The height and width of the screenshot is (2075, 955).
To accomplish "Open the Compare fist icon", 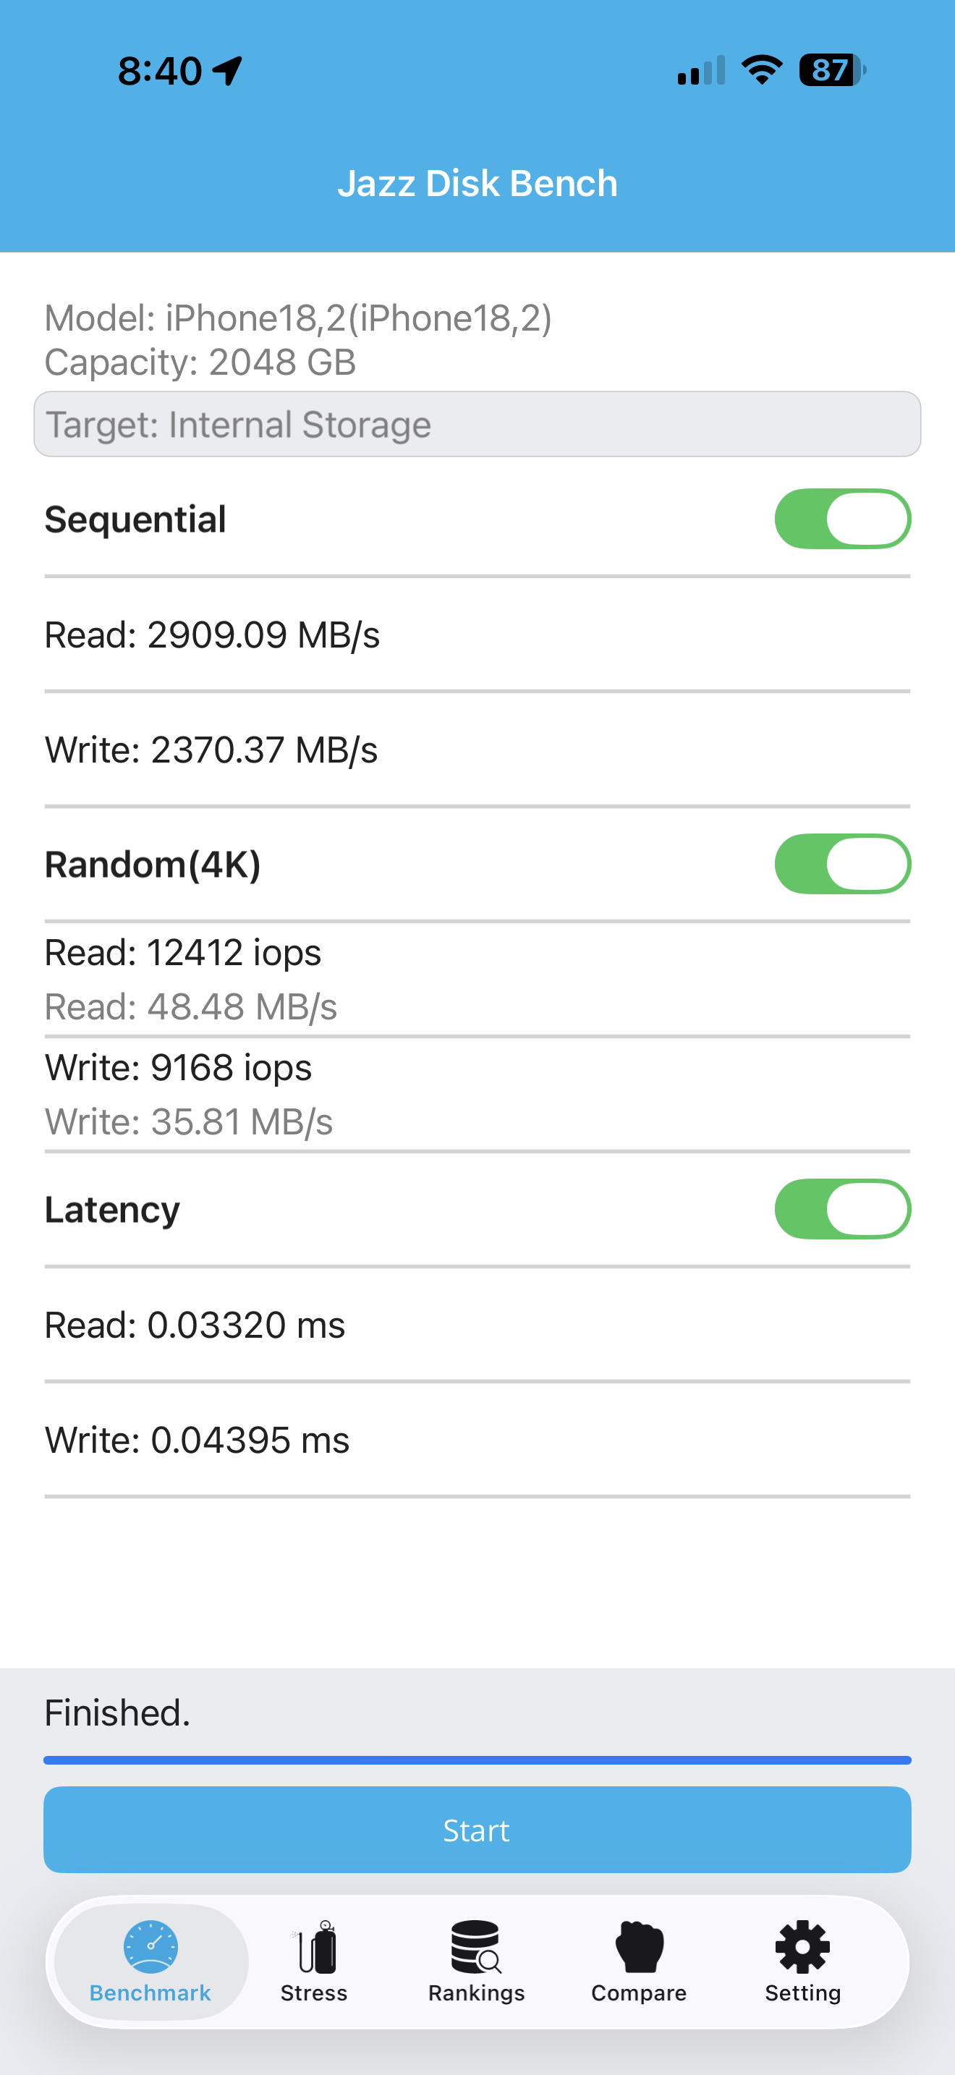I will click(640, 1947).
